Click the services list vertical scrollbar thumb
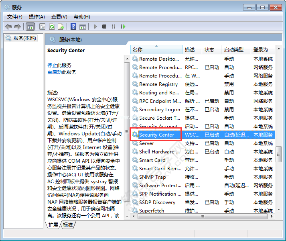The width and height of the screenshot is (286, 241). point(278,154)
